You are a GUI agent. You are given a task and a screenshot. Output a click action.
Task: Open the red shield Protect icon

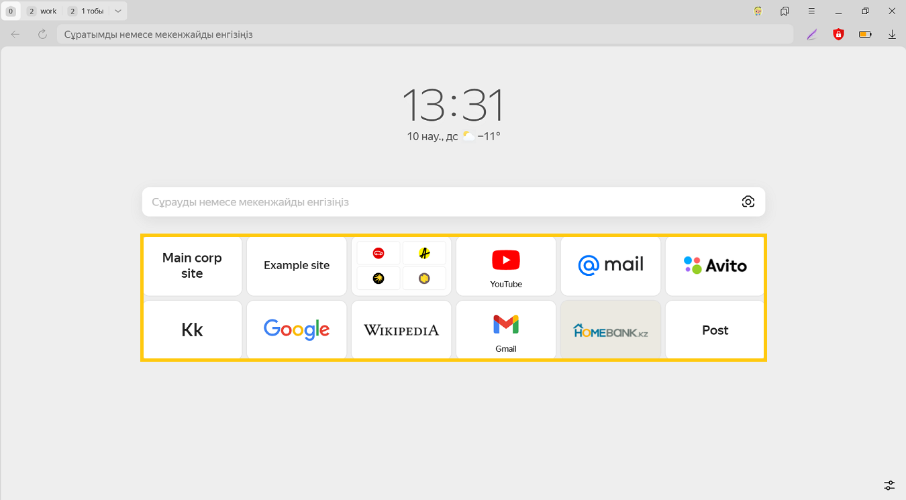838,34
